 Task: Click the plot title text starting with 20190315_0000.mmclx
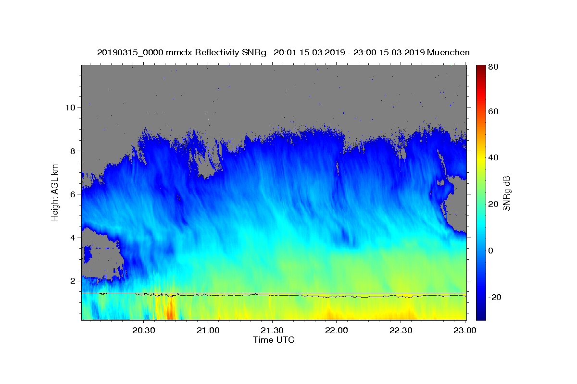coord(283,52)
